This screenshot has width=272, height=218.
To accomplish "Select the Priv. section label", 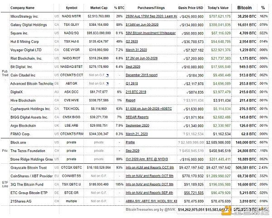I will click(5, 151).
